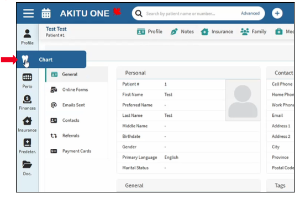
Task: Open Payment Cards in the submenu
Action: point(77,151)
